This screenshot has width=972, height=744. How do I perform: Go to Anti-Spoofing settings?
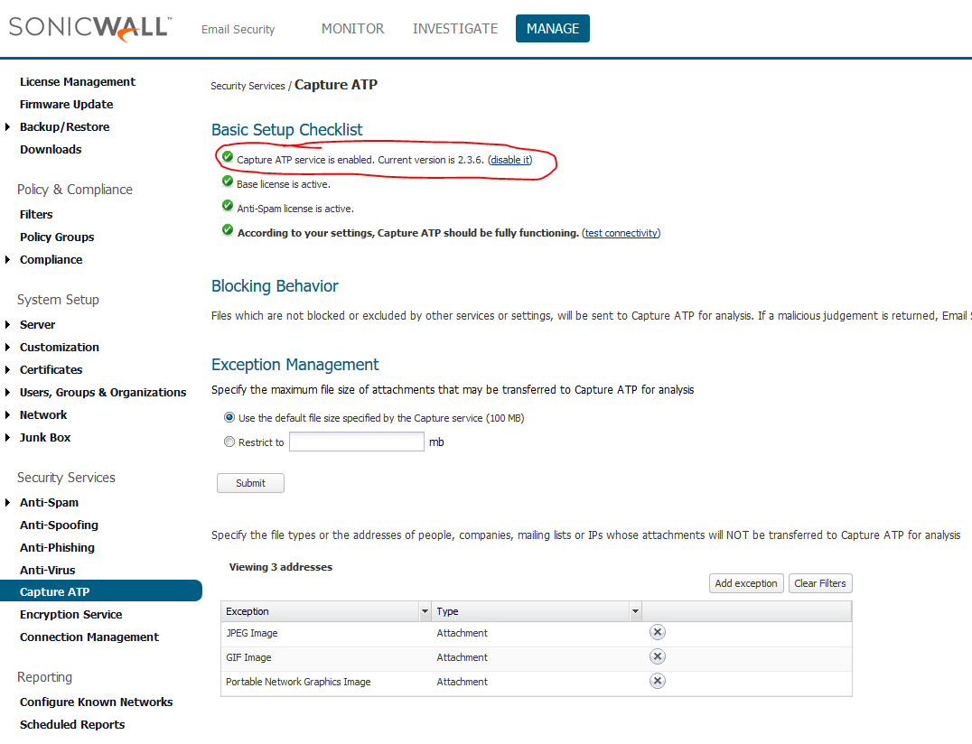pyautogui.click(x=59, y=525)
